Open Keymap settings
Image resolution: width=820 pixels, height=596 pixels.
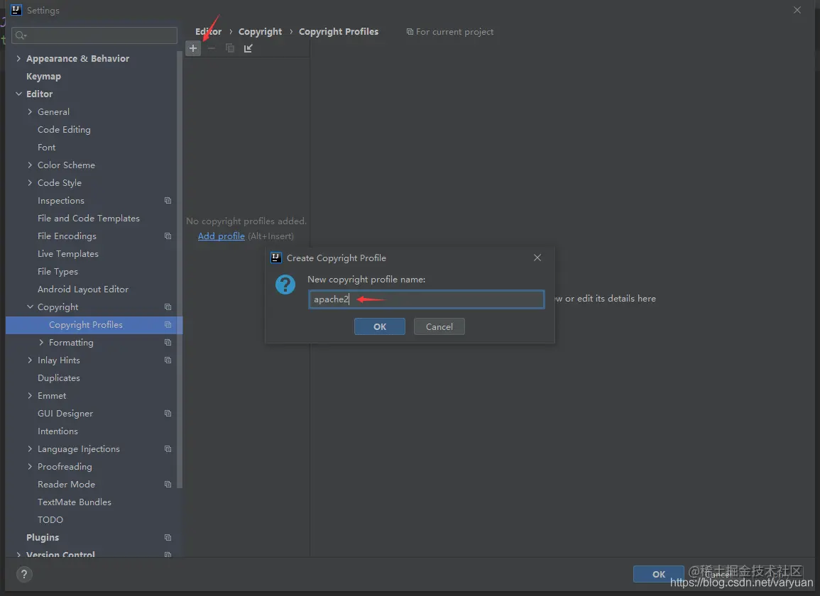tap(43, 77)
